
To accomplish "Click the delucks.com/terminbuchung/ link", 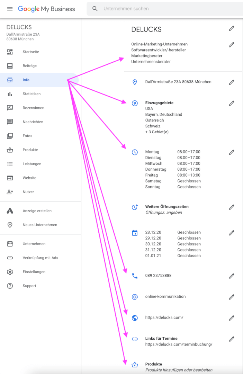I will [x=179, y=344].
